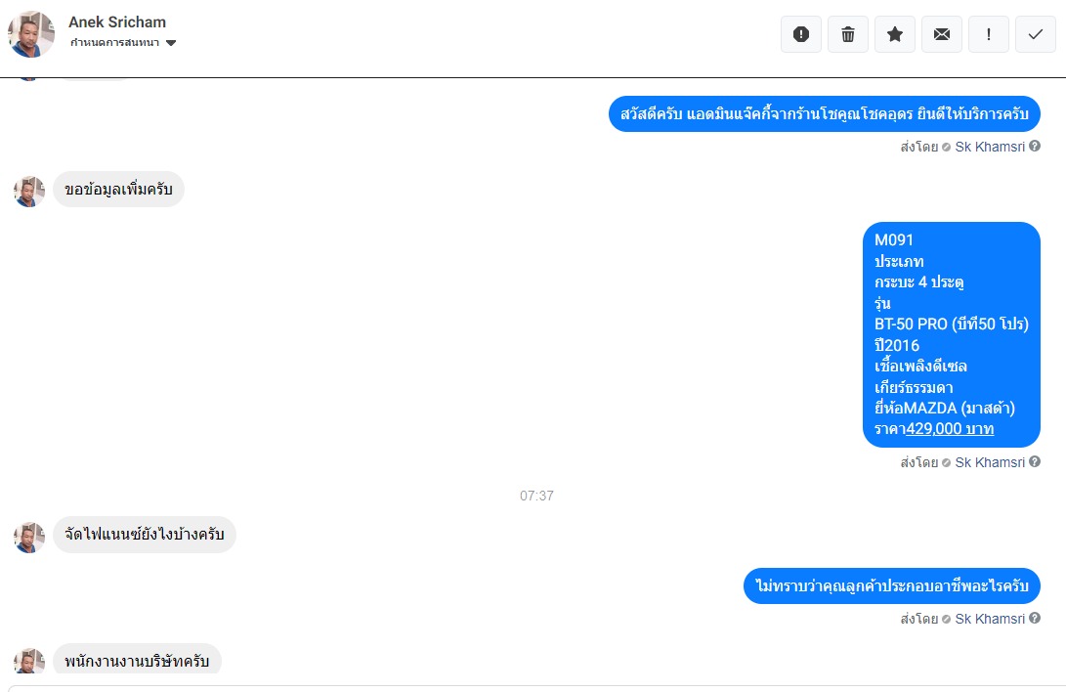Mark conversation unread with envelope icon
Viewport: 1066px width, 692px height.
[942, 34]
